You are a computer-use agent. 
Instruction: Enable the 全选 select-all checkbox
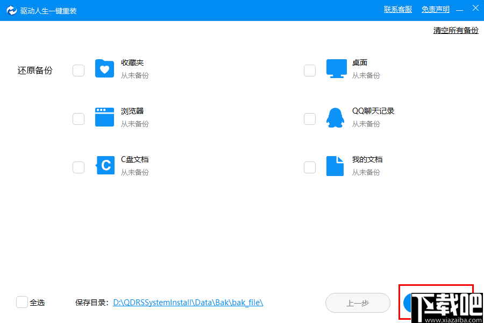[22, 302]
